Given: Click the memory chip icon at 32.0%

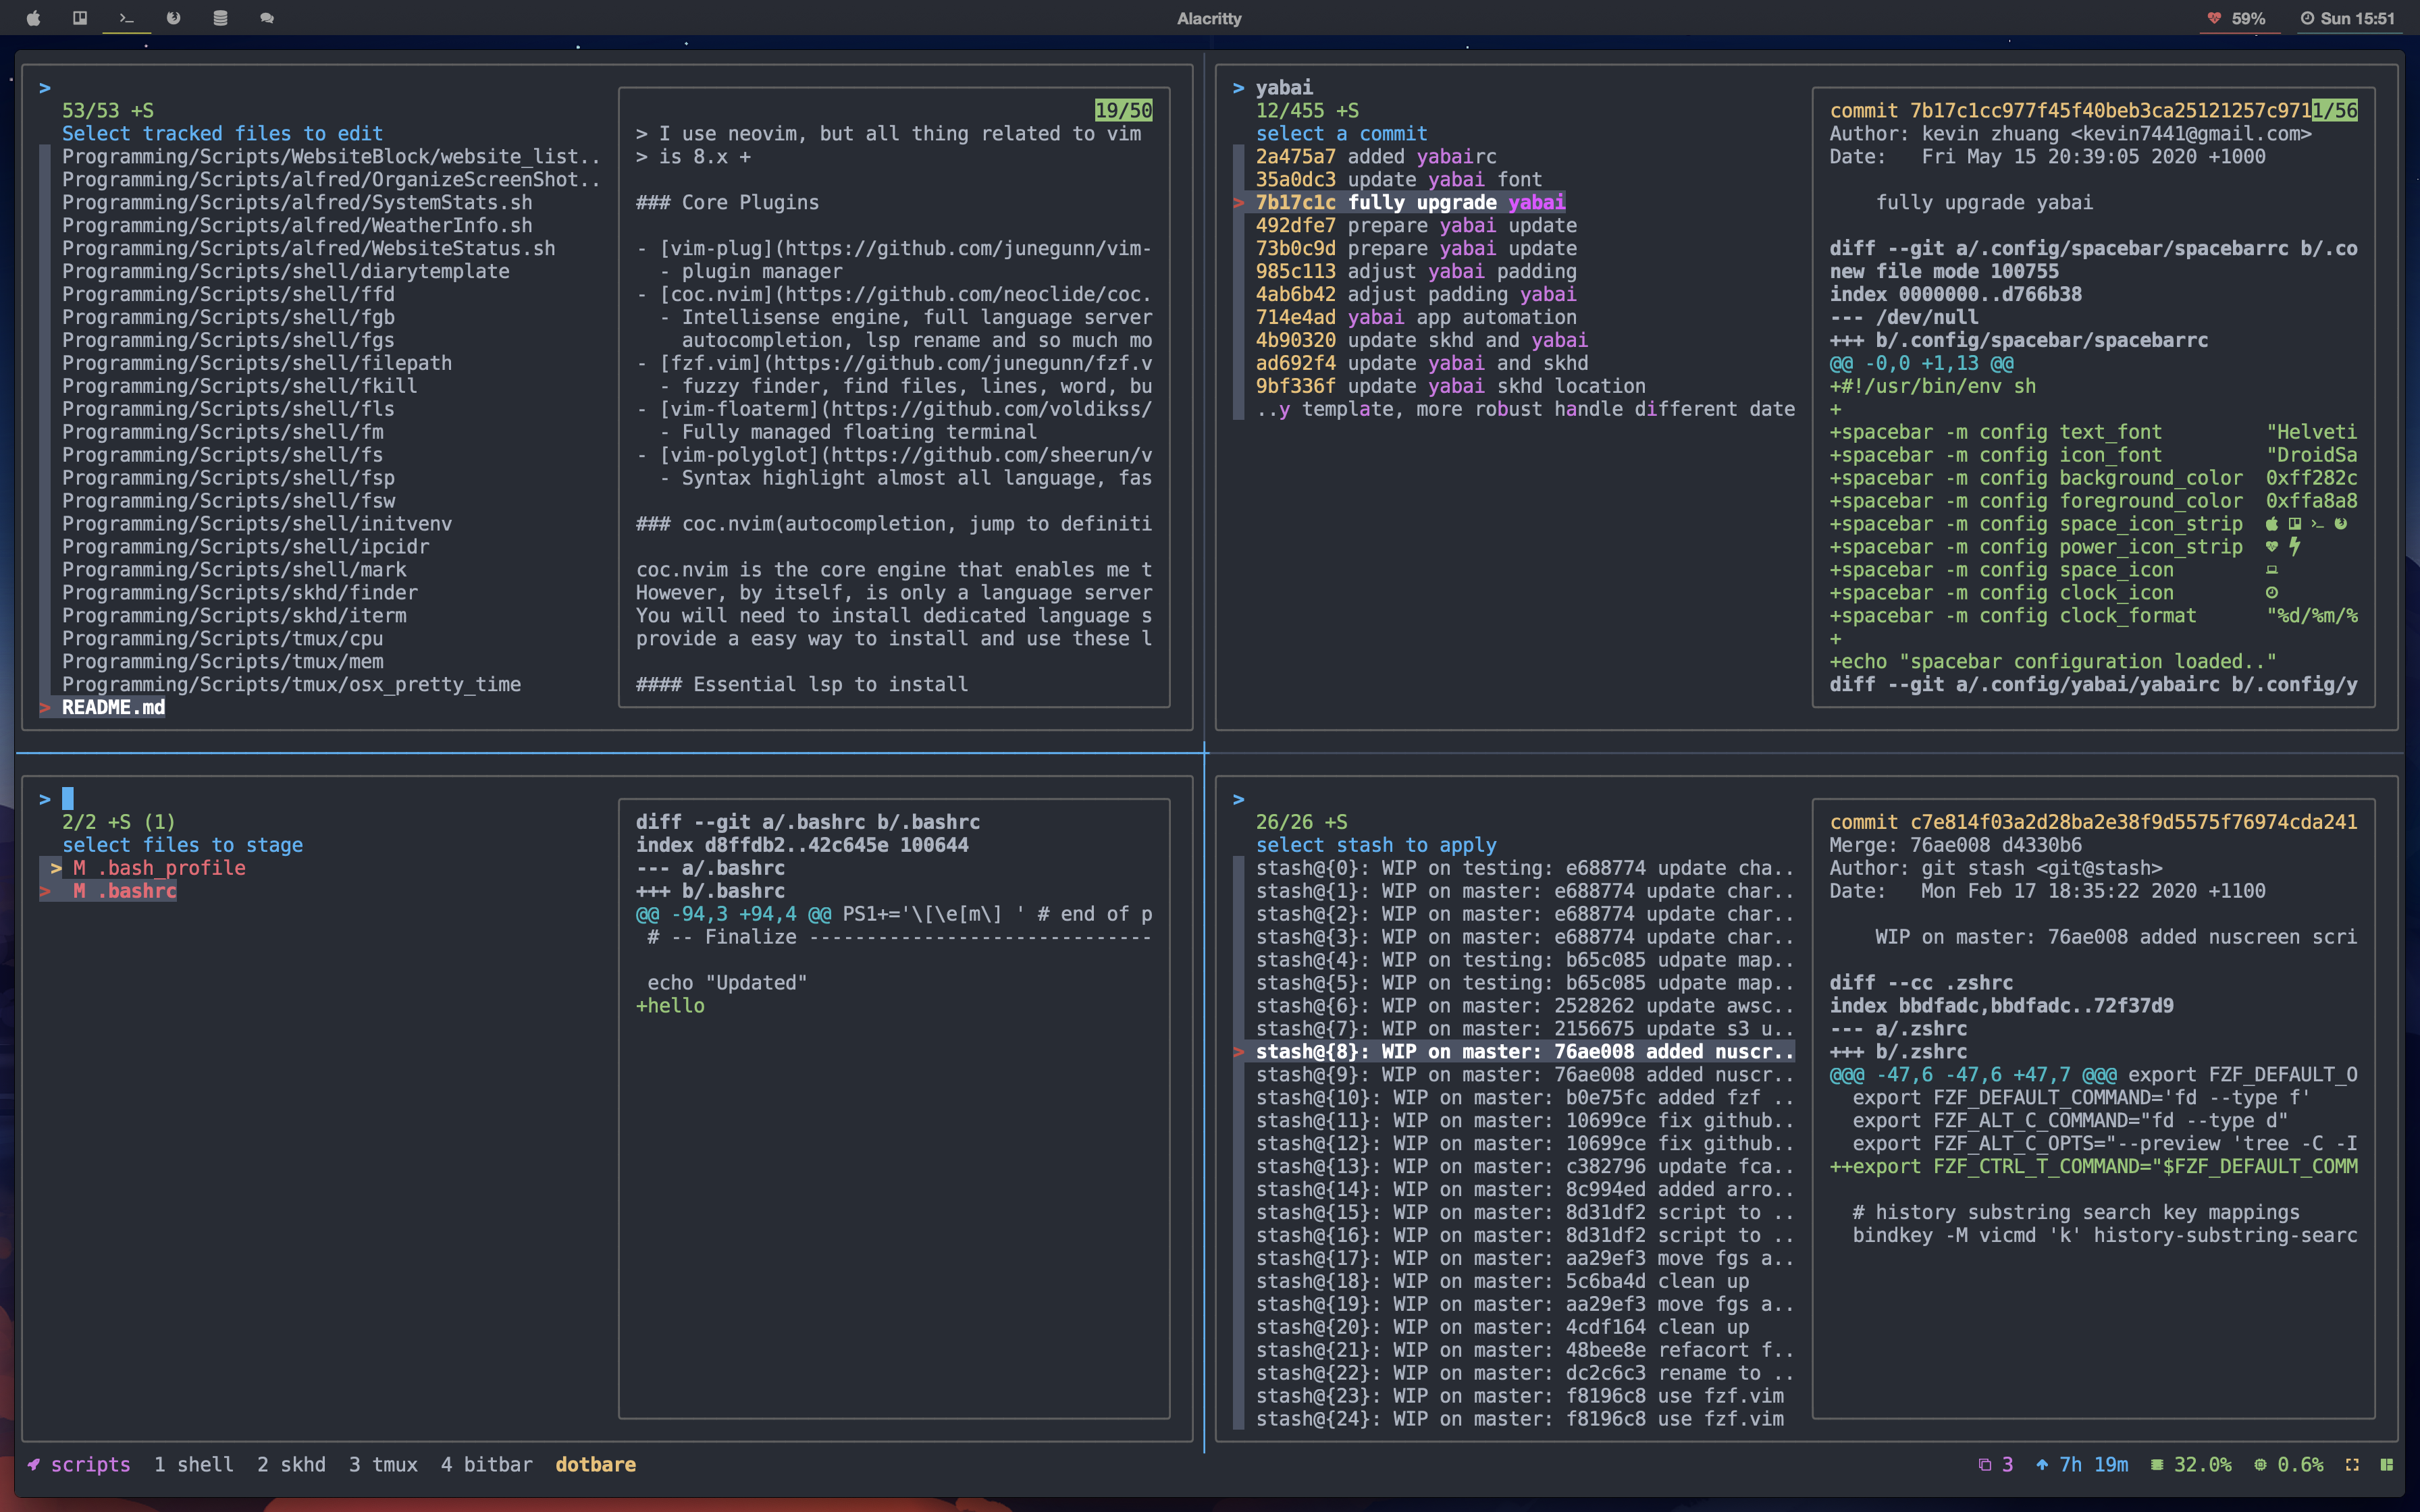Looking at the screenshot, I should [2157, 1464].
